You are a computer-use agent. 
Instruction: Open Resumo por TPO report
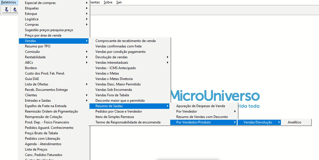(x=54, y=46)
